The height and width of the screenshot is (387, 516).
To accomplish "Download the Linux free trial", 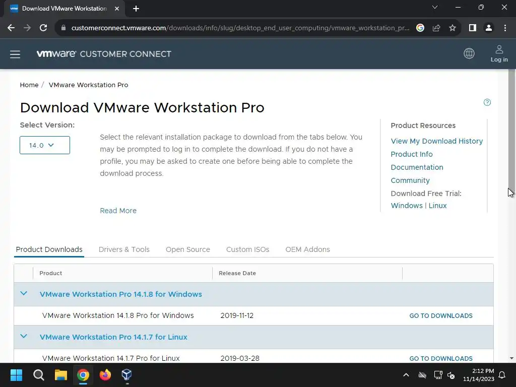I will click(x=438, y=206).
